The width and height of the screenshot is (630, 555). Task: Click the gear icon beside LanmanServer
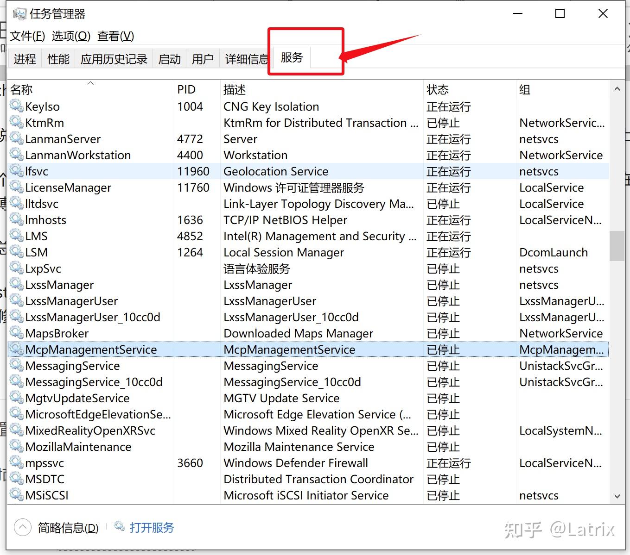pos(16,139)
